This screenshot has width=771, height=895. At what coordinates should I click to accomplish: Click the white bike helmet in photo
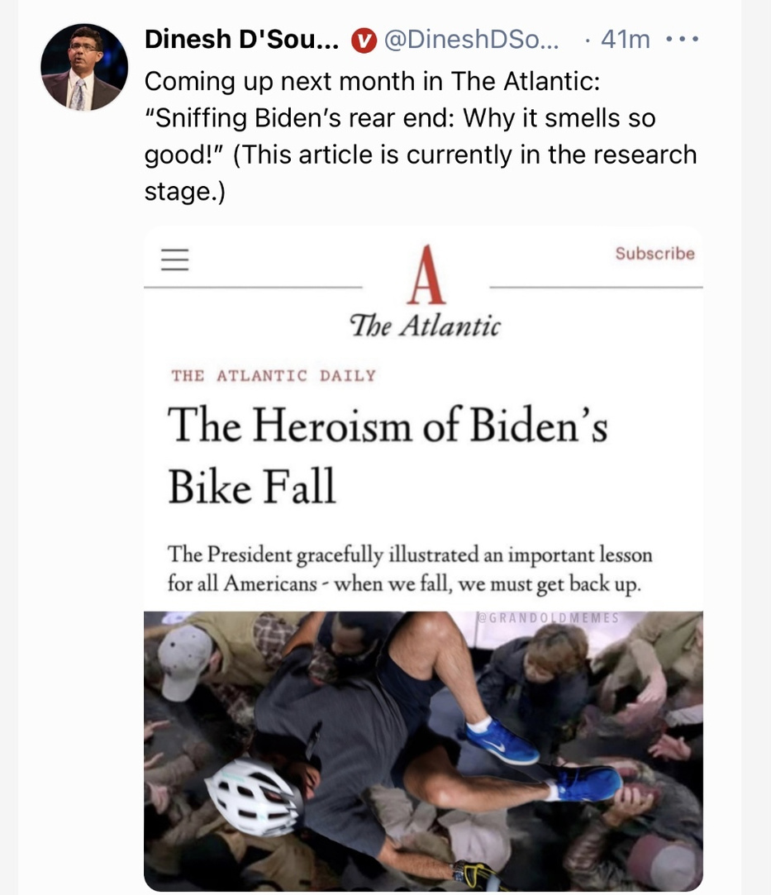coord(254,796)
